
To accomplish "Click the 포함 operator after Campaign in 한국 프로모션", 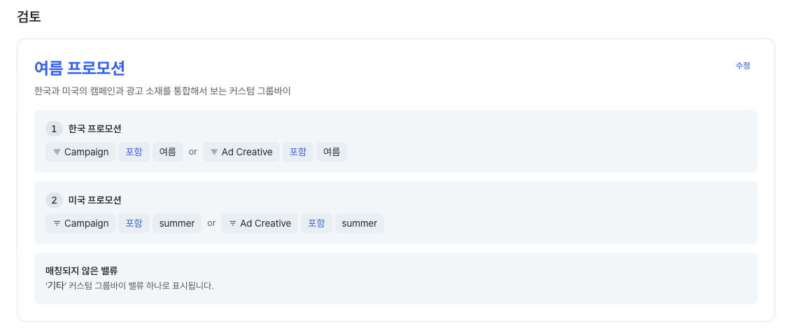I will tap(134, 152).
